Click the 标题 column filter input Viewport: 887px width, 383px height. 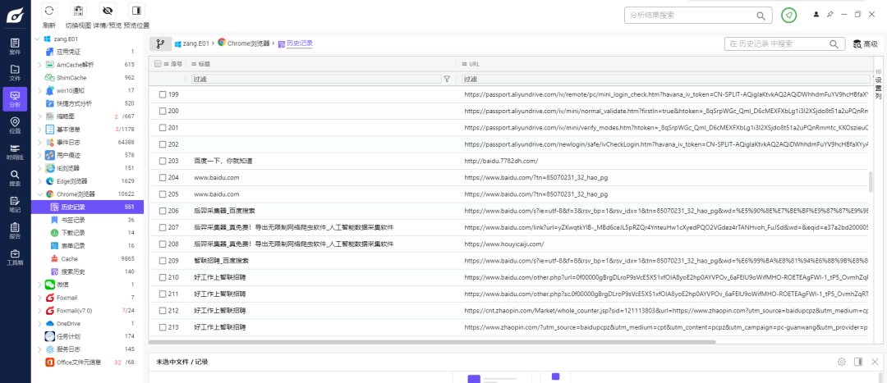316,79
